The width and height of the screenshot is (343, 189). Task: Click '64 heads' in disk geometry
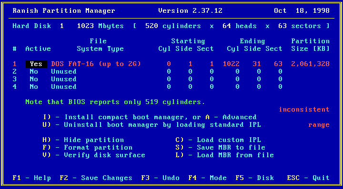click(x=240, y=26)
